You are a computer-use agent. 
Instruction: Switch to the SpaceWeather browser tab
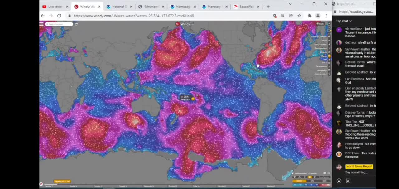point(247,7)
